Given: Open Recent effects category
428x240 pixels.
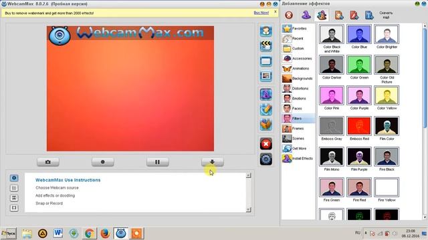Looking at the screenshot, I should [x=298, y=39].
